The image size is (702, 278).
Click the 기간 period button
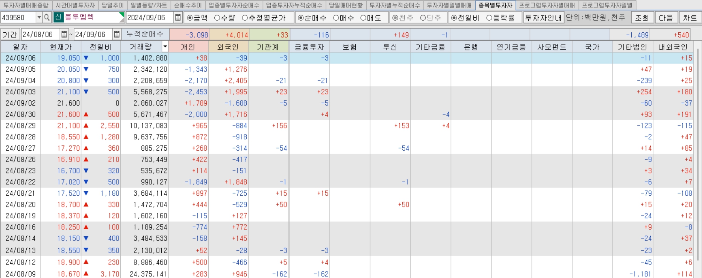[x=10, y=35]
